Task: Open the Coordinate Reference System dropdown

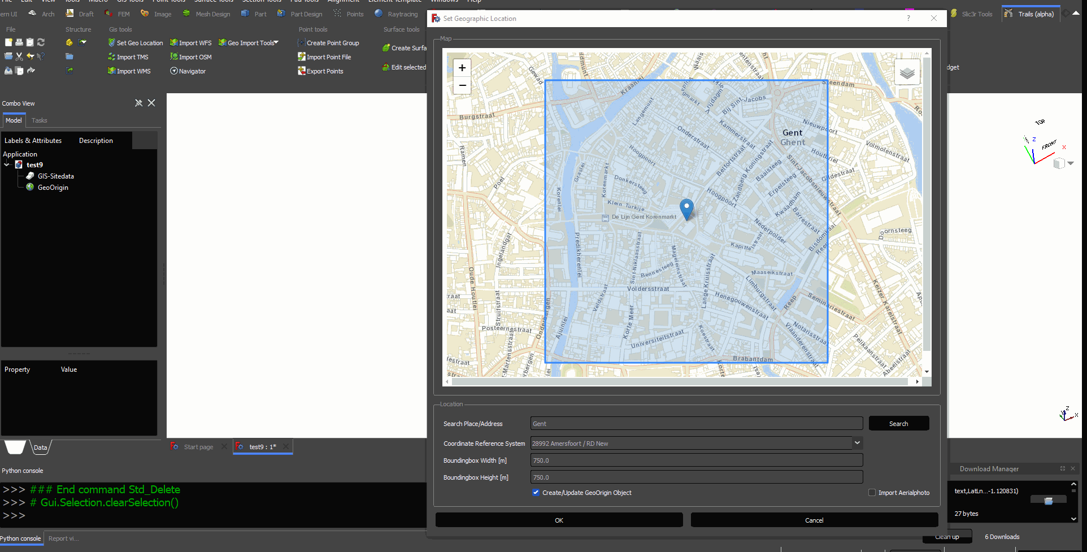Action: 856,443
